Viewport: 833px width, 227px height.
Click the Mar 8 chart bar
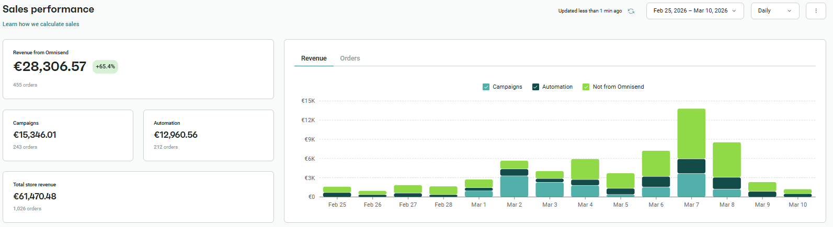(x=727, y=170)
